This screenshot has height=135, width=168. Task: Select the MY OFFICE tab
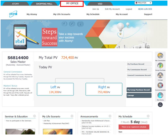pos(72,4)
